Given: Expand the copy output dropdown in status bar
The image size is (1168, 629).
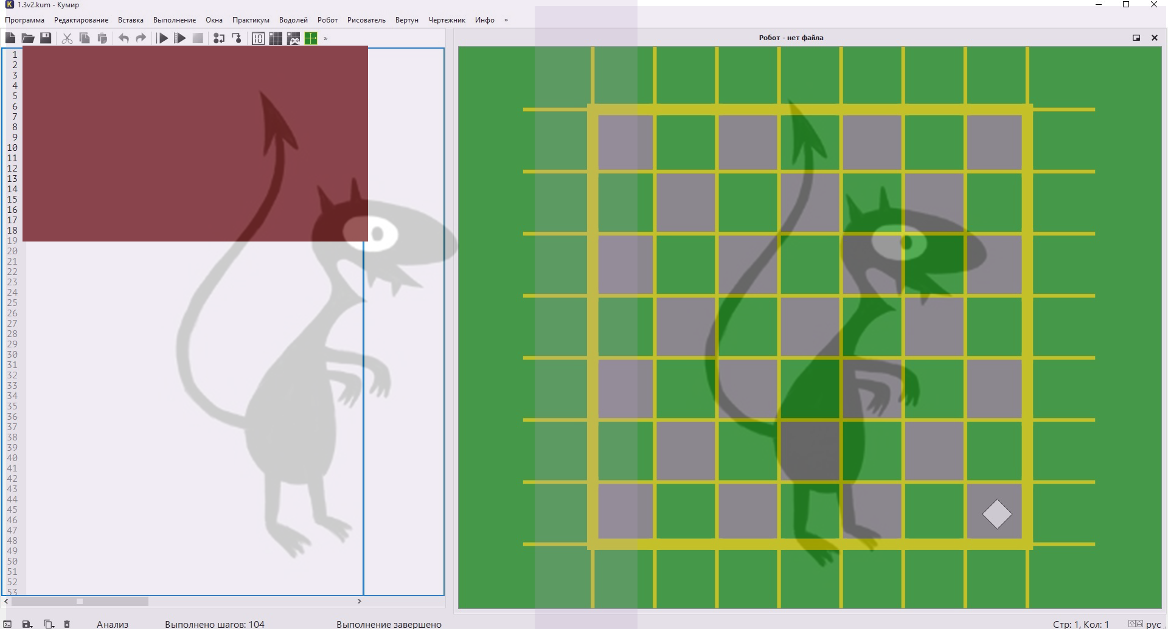Looking at the screenshot, I should 49,624.
